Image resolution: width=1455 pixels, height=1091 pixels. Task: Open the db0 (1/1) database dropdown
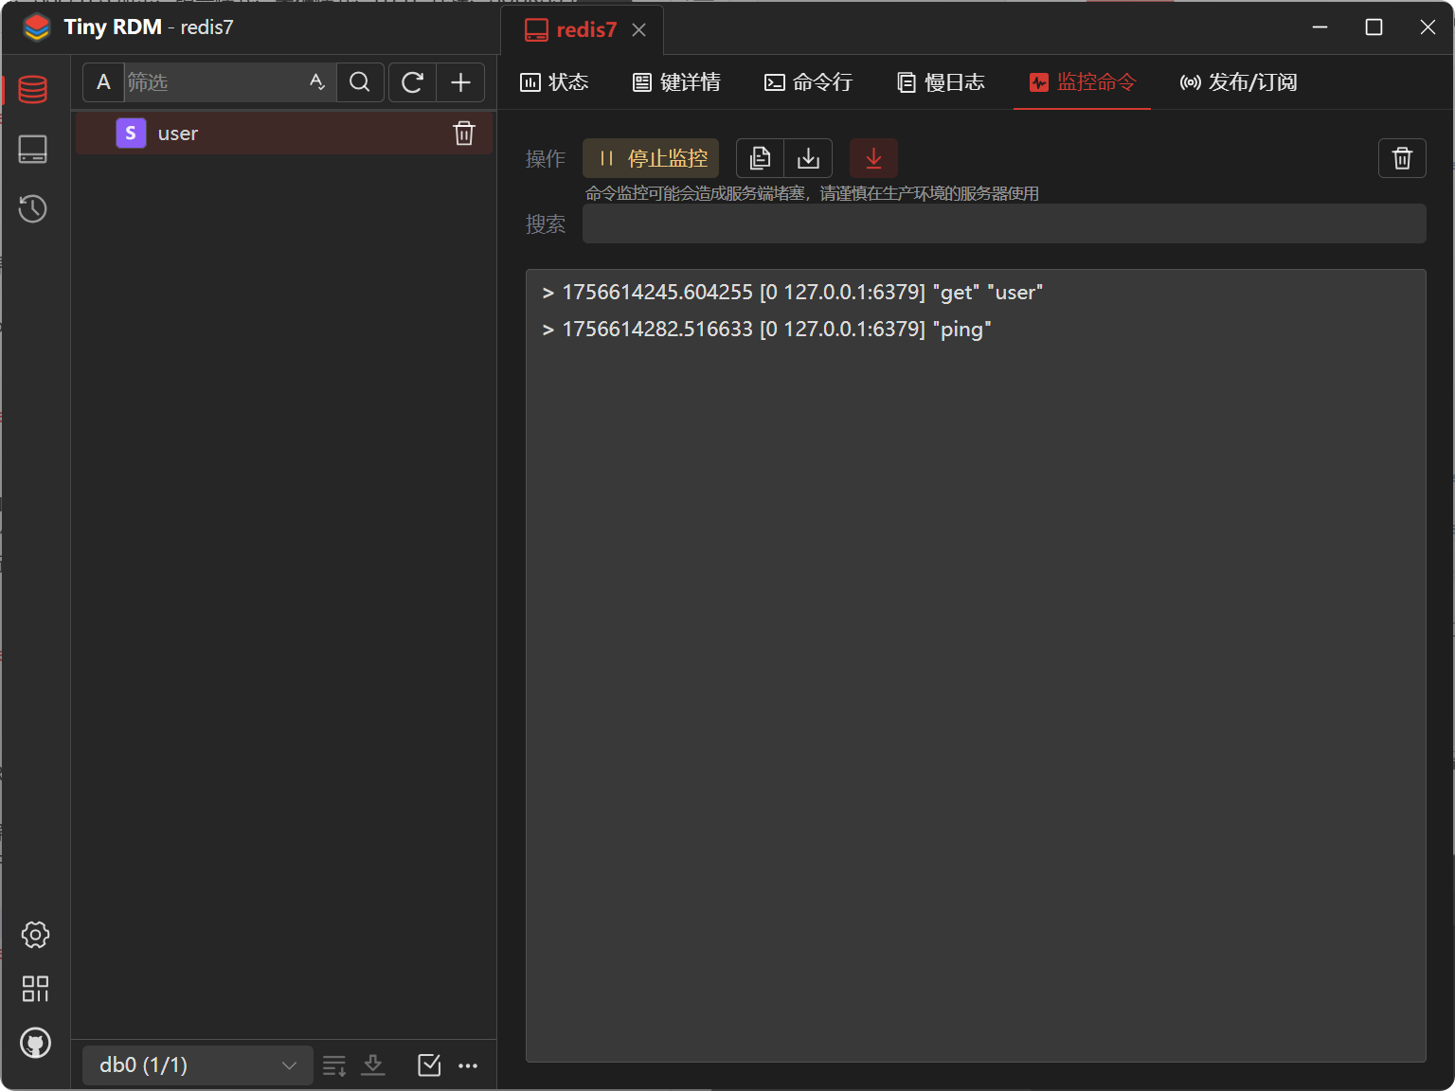coord(197,1065)
